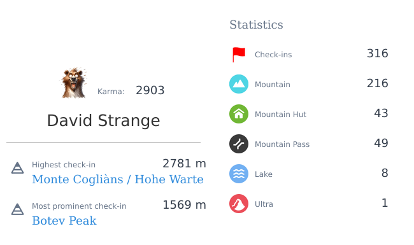
Task: Click the Check-ins count 316
Action: click(378, 53)
